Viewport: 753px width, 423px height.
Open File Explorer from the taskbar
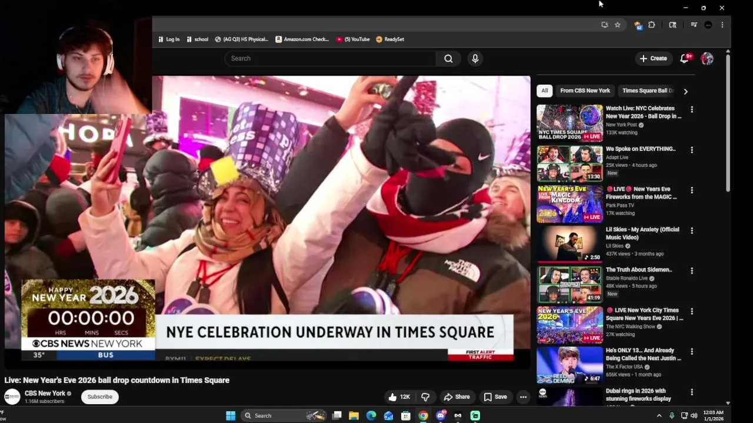[x=354, y=416]
